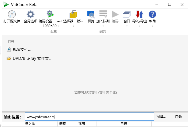Maximize the VidCoder Beta window
Screen dimensions: 188x127
pos(170,4)
